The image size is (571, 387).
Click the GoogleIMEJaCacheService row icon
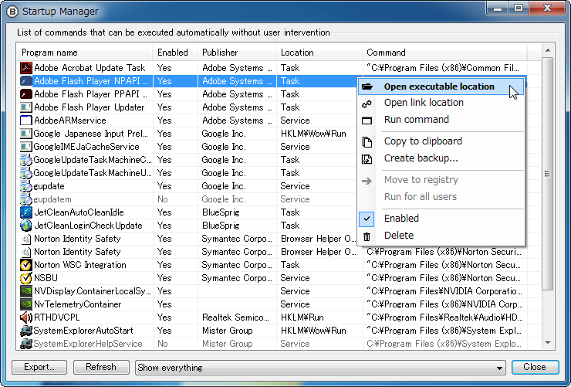pyautogui.click(x=26, y=147)
